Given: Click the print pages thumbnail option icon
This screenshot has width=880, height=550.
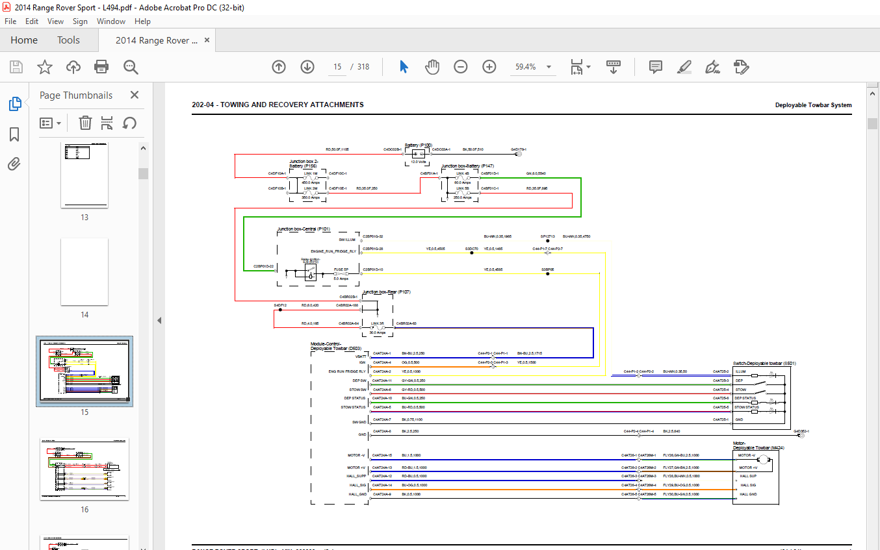Looking at the screenshot, I should coord(107,123).
